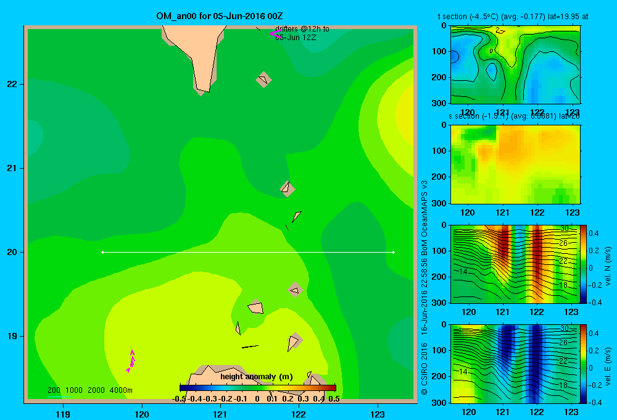Screen dimensions: 617x420
Task: Click the white transect line at latitude 20
Action: coord(248,252)
